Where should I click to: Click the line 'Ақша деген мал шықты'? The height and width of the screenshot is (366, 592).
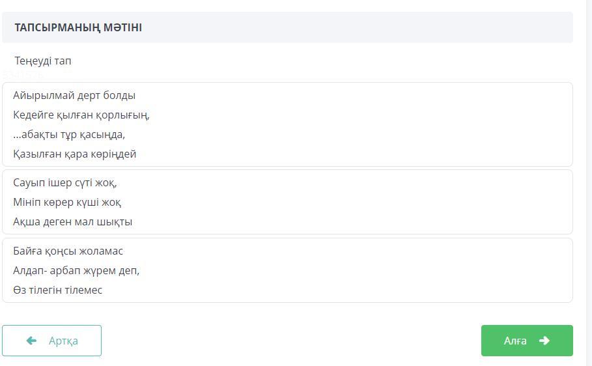tap(73, 221)
